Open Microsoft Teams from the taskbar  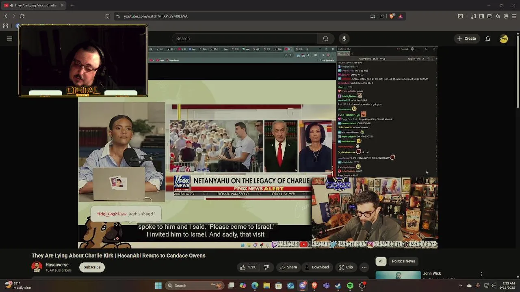[326, 286]
